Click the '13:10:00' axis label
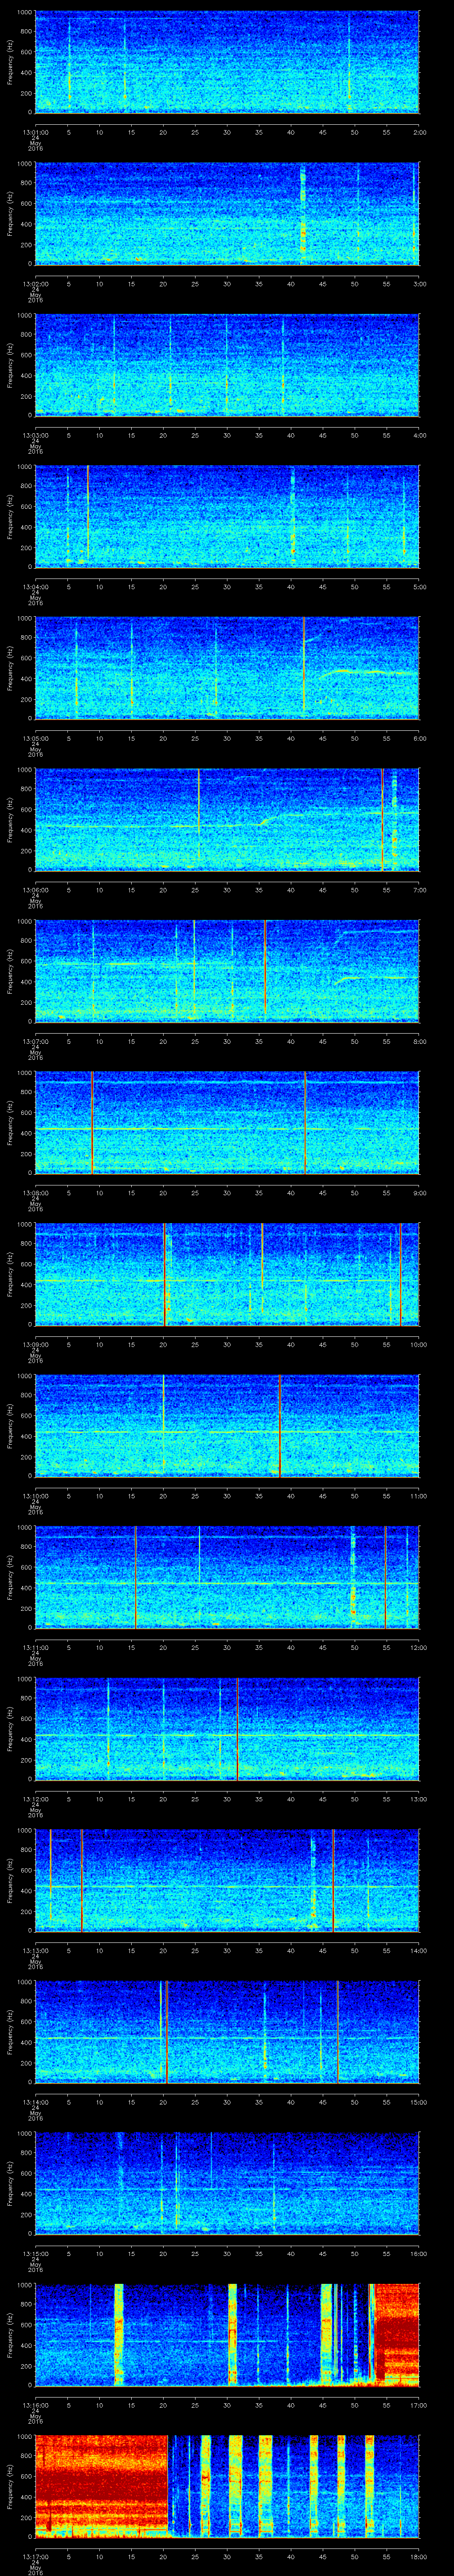The width and height of the screenshot is (454, 2576). tap(36, 1496)
